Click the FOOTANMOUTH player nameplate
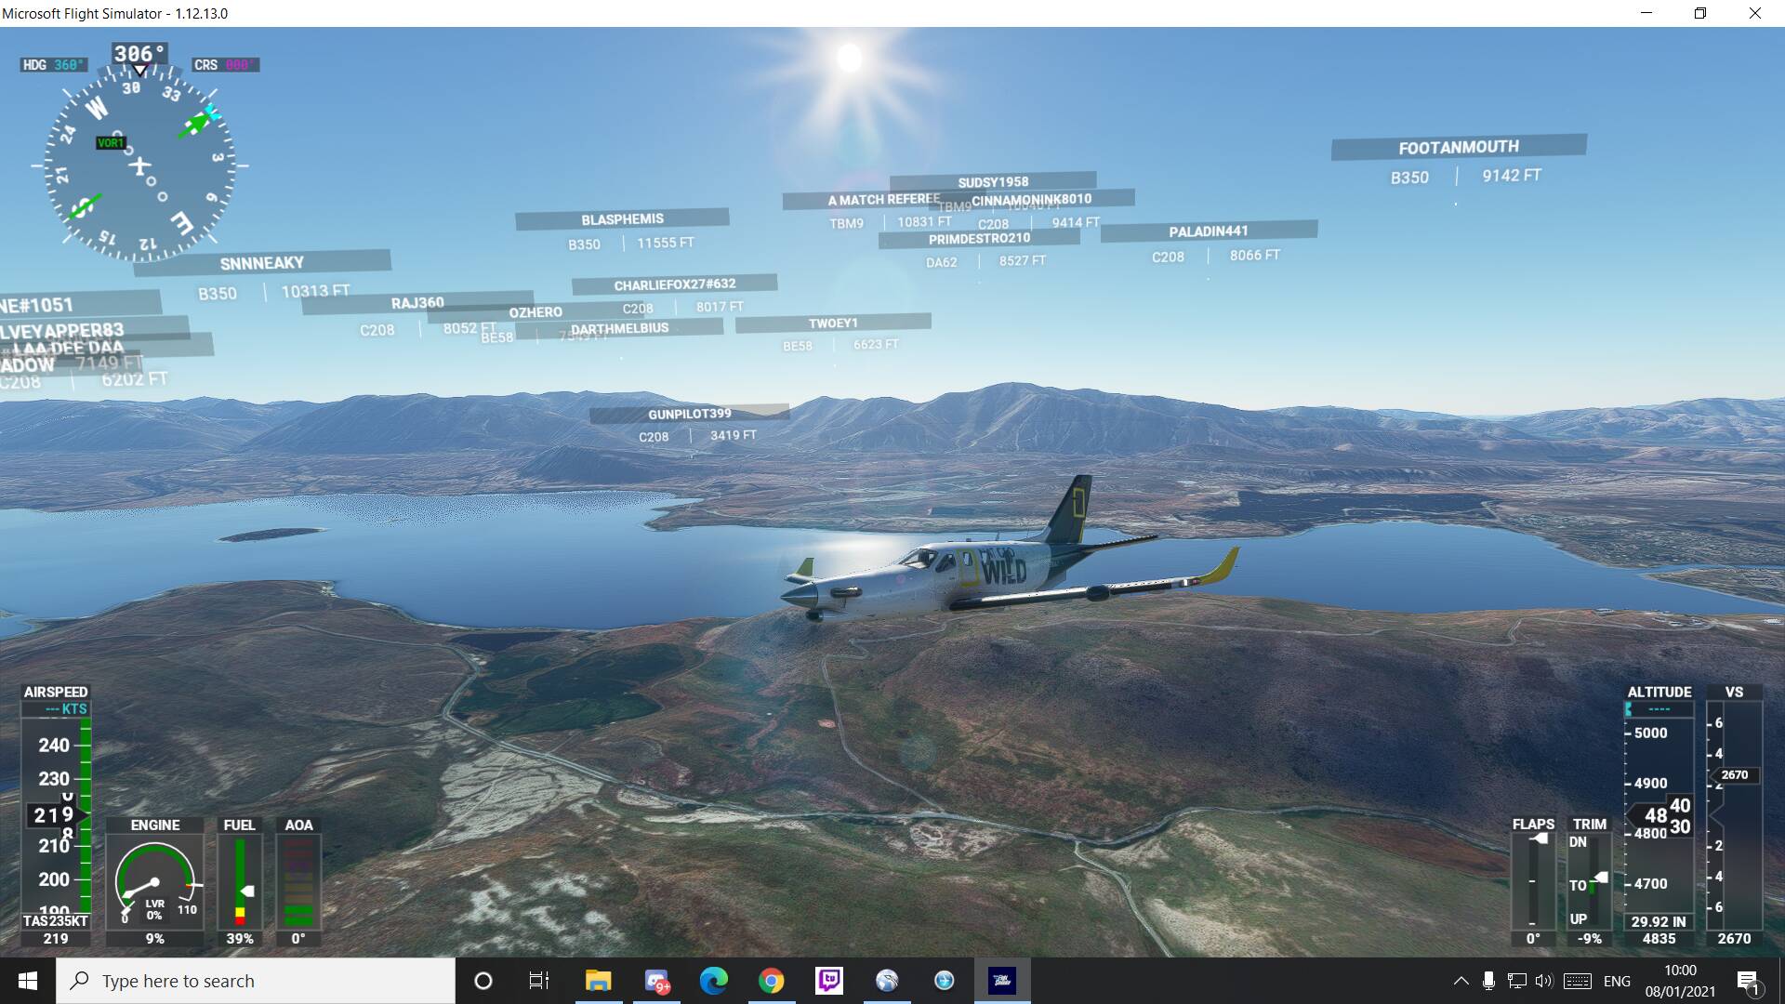The height and width of the screenshot is (1004, 1785). (x=1459, y=147)
